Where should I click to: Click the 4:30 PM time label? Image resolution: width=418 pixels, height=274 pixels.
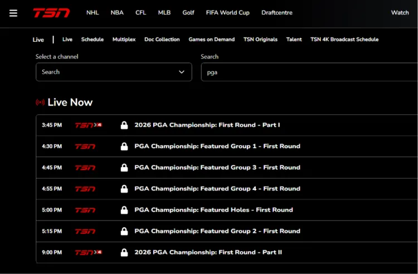52,146
